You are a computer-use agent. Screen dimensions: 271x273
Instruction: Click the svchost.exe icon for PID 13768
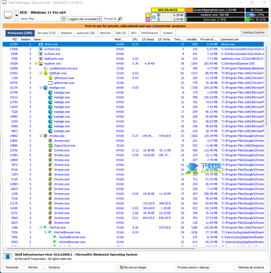(x=41, y=49)
